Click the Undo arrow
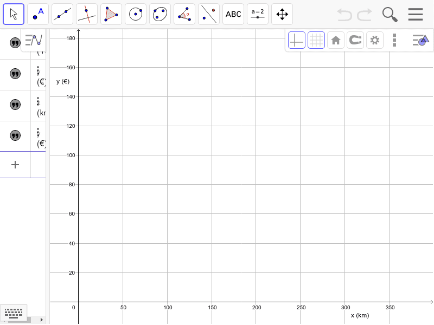 point(344,15)
